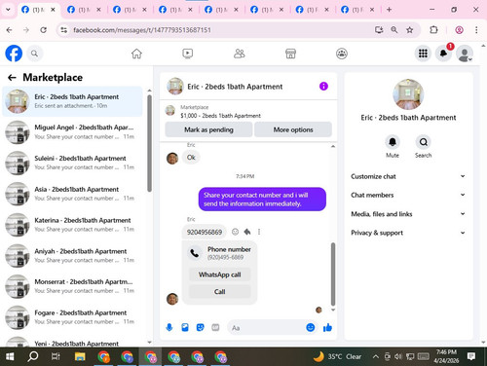The width and height of the screenshot is (487, 366).
Task: Click the chat message scrollbar
Action: coord(333,274)
